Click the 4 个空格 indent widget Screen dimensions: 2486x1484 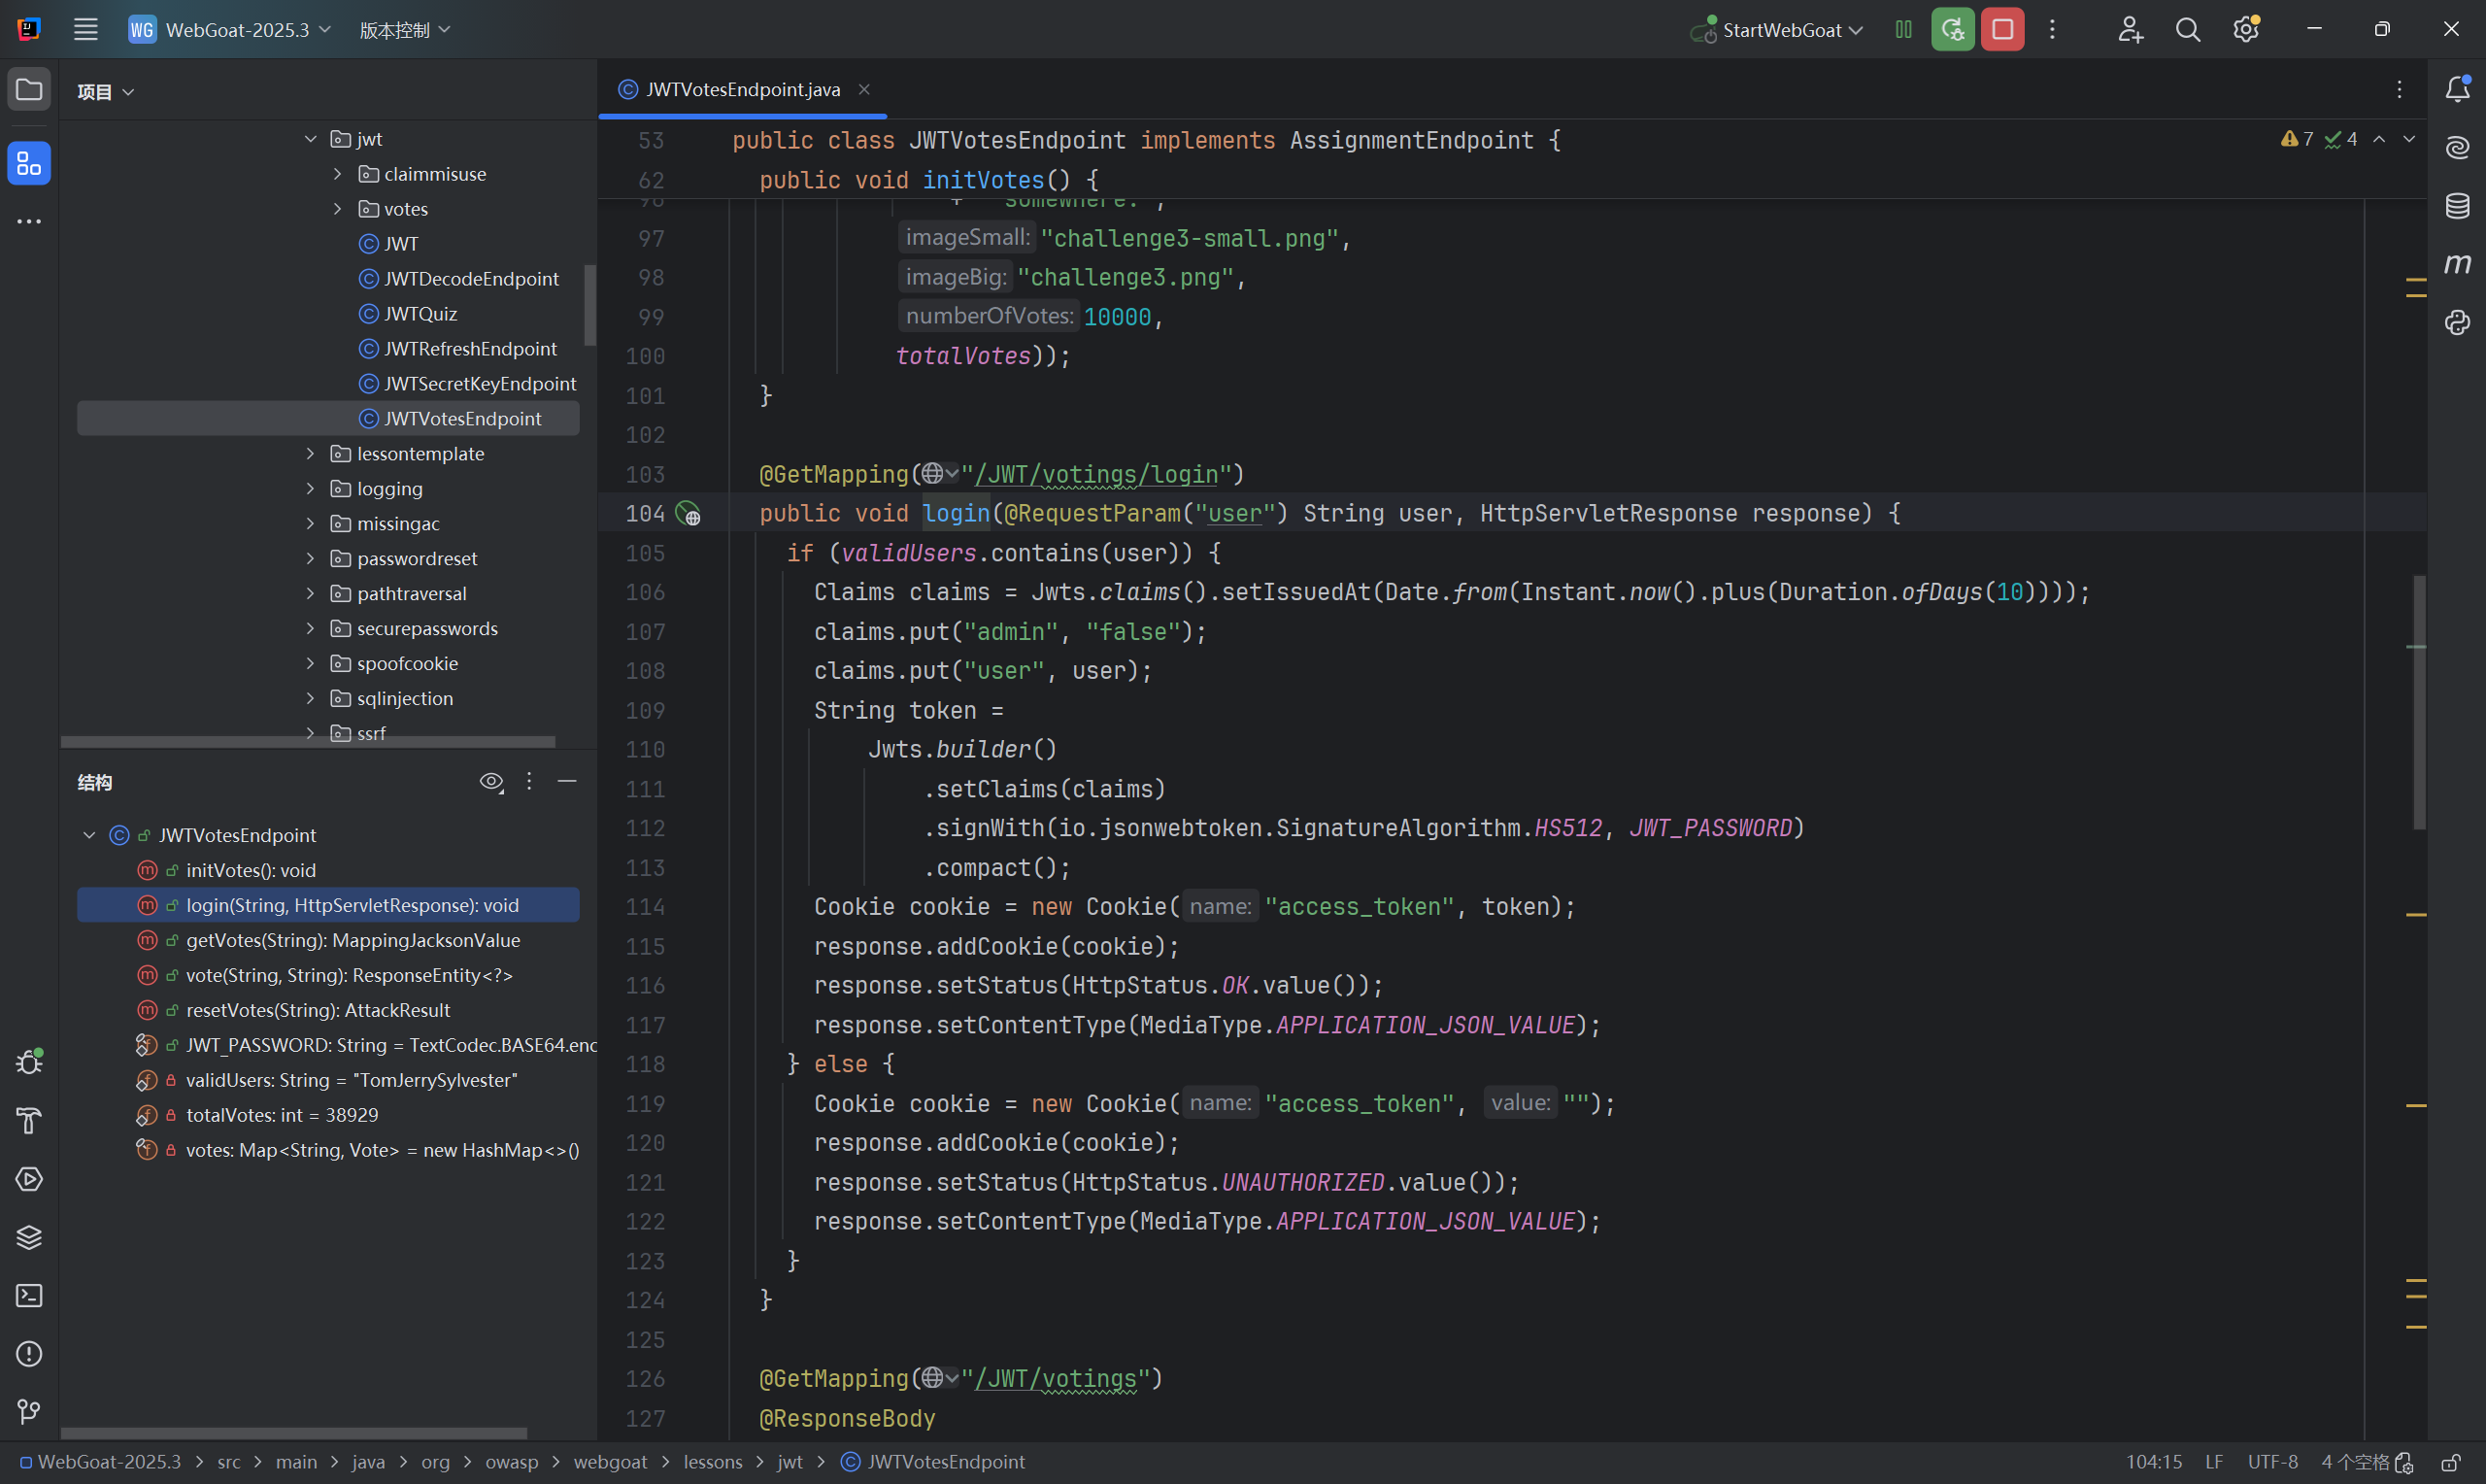(x=2355, y=1462)
